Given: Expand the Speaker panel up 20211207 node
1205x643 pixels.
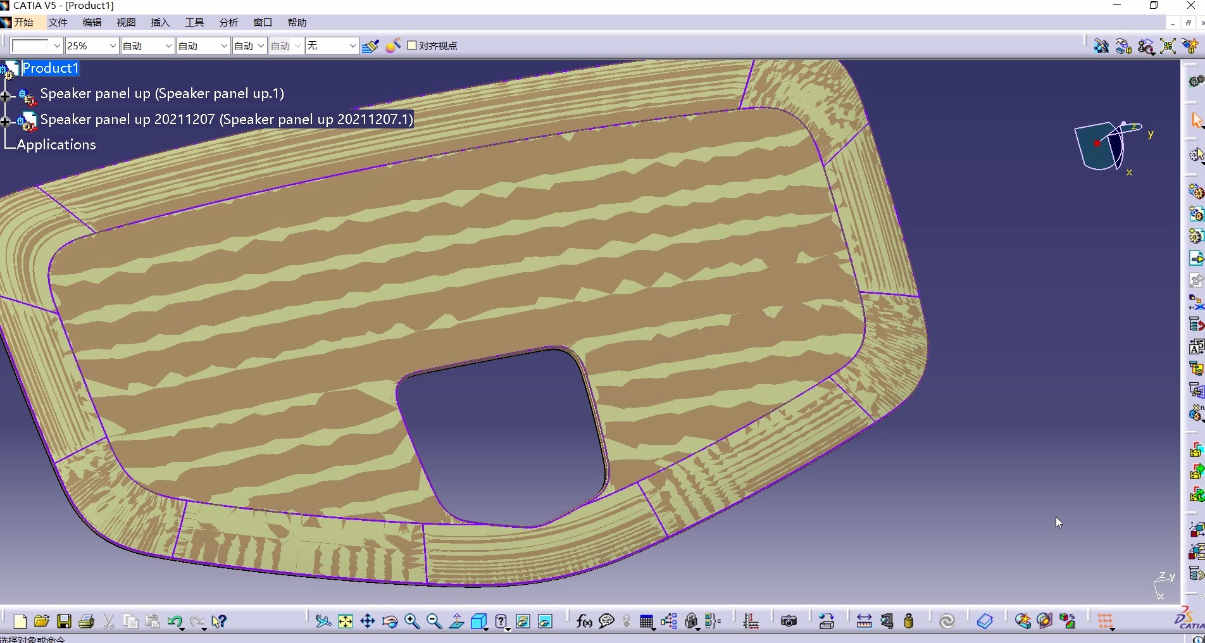Looking at the screenshot, I should (x=6, y=122).
